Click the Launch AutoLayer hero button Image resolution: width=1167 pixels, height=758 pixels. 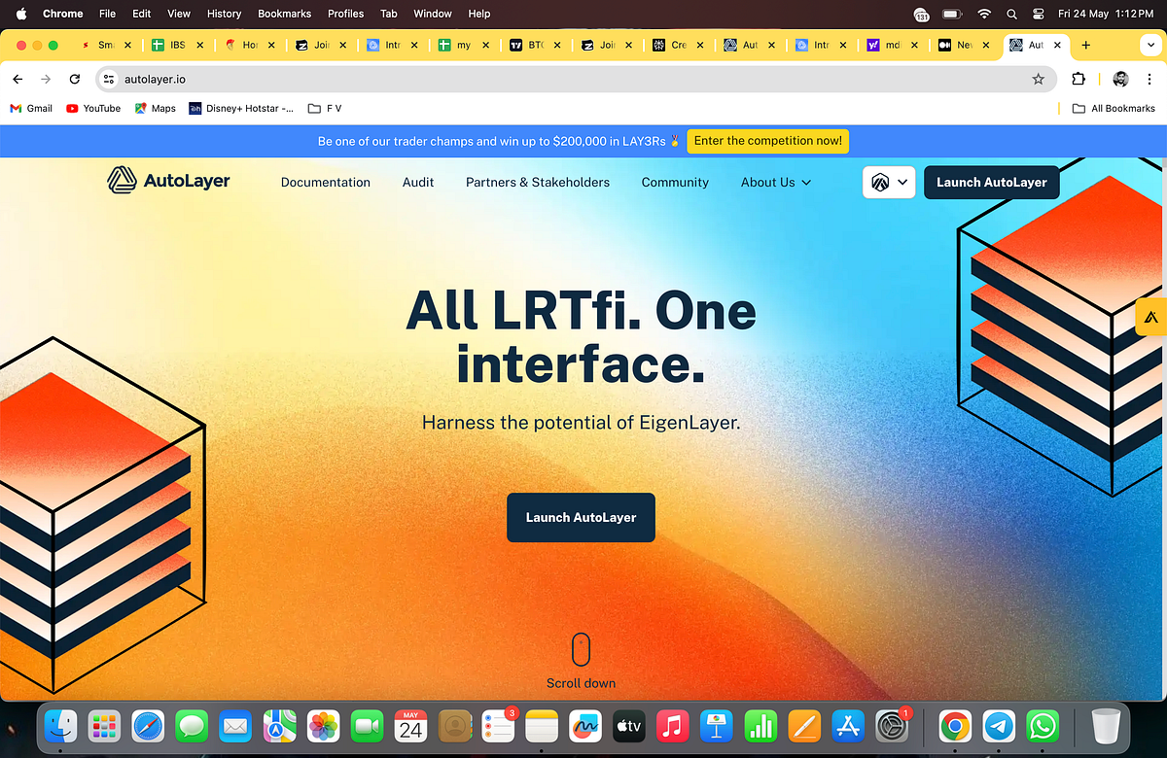581,517
